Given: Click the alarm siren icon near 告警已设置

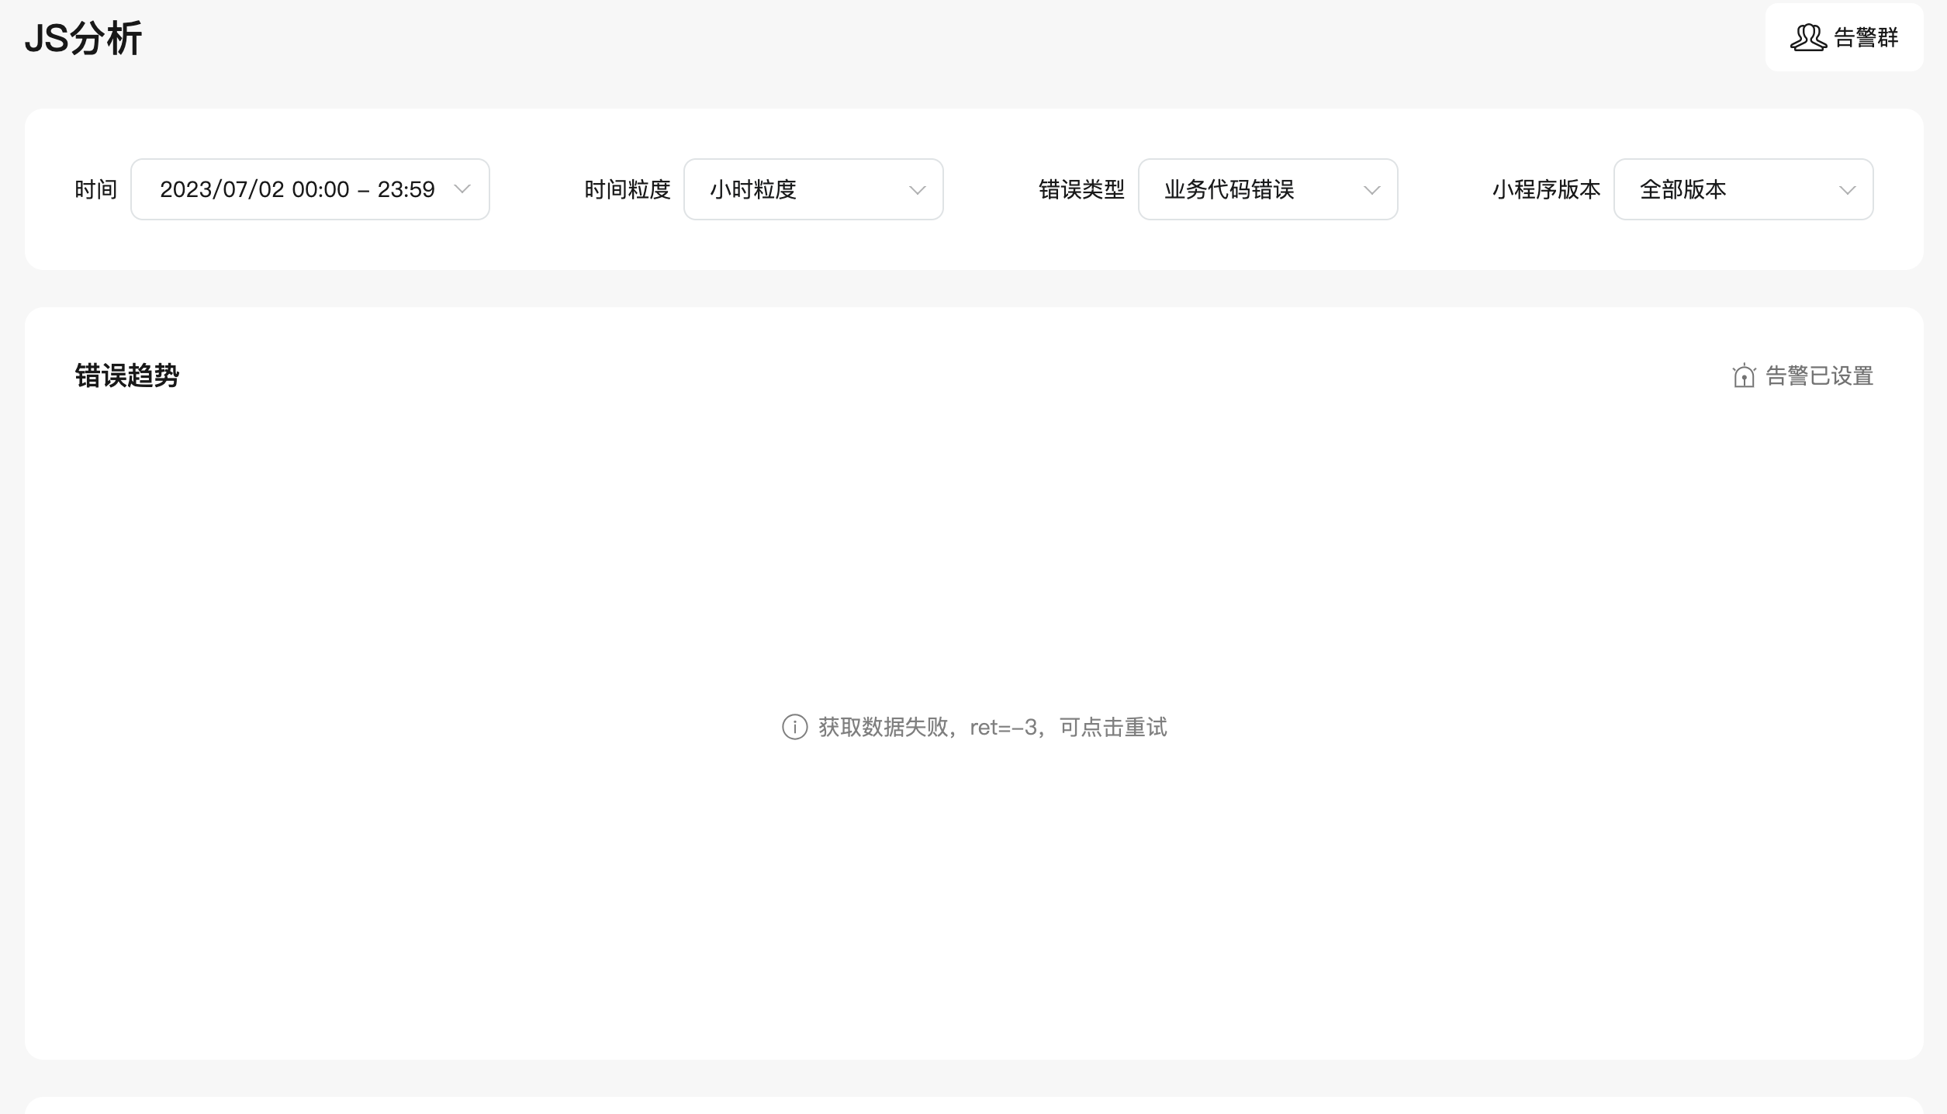Looking at the screenshot, I should point(1744,375).
